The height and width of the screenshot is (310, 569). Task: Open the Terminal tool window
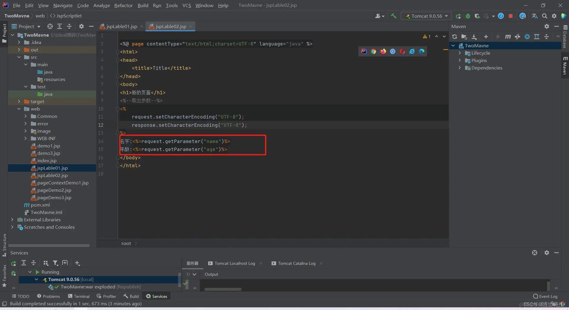tap(79, 296)
